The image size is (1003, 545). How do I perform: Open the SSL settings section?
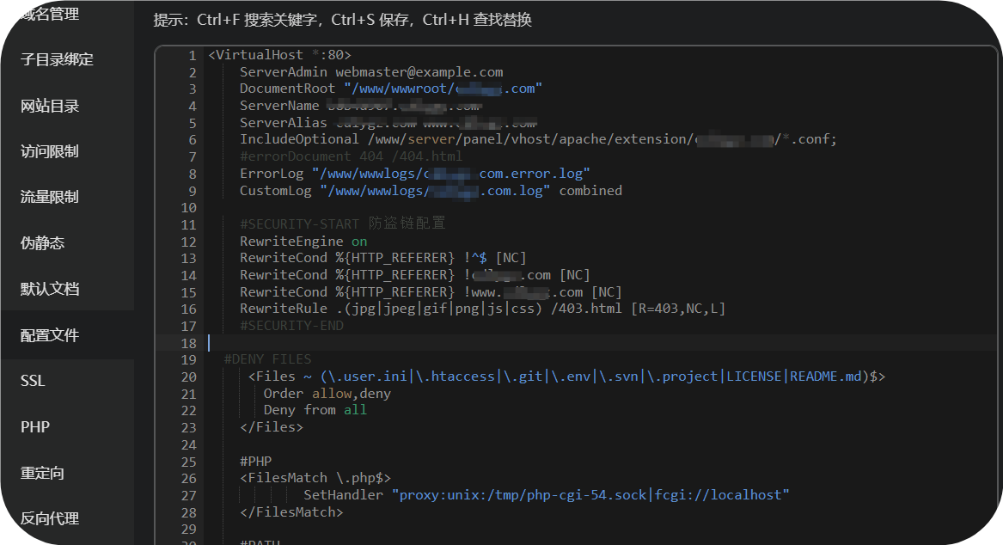32,380
